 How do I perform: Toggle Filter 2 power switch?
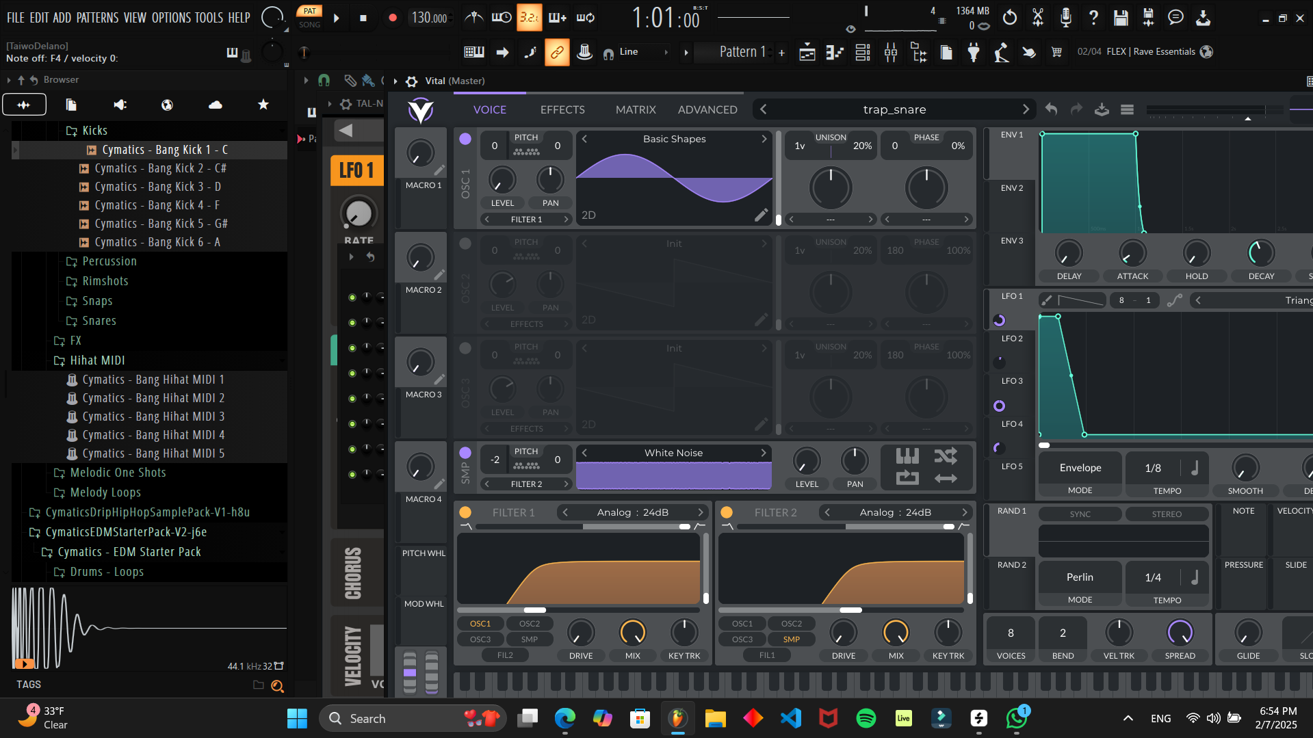(727, 512)
